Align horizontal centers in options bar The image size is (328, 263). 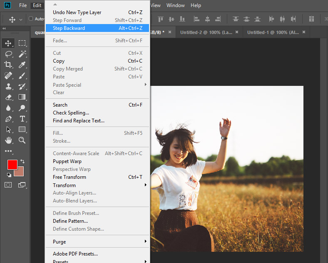207,19
